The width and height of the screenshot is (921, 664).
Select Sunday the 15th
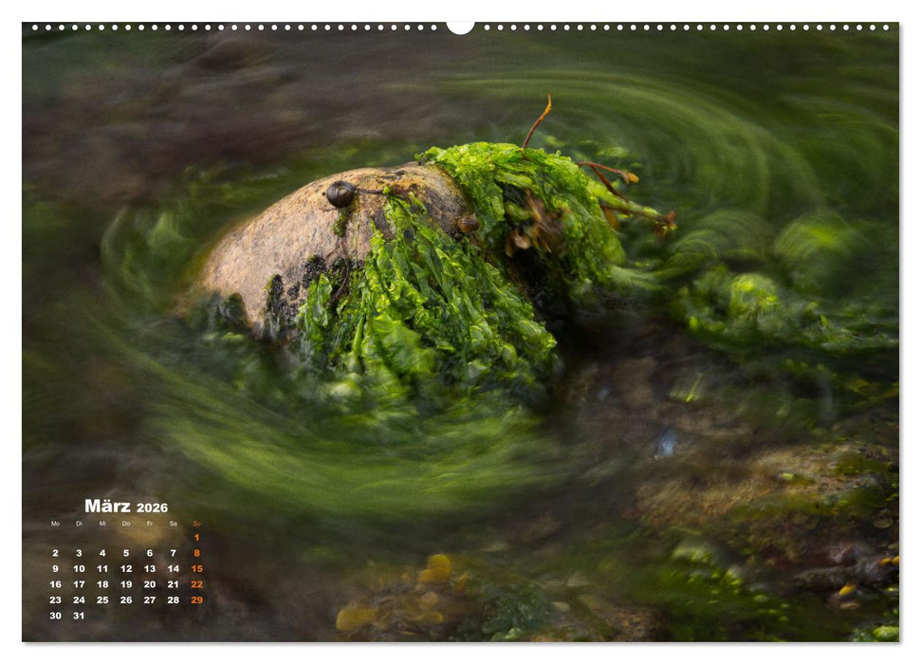(x=196, y=568)
